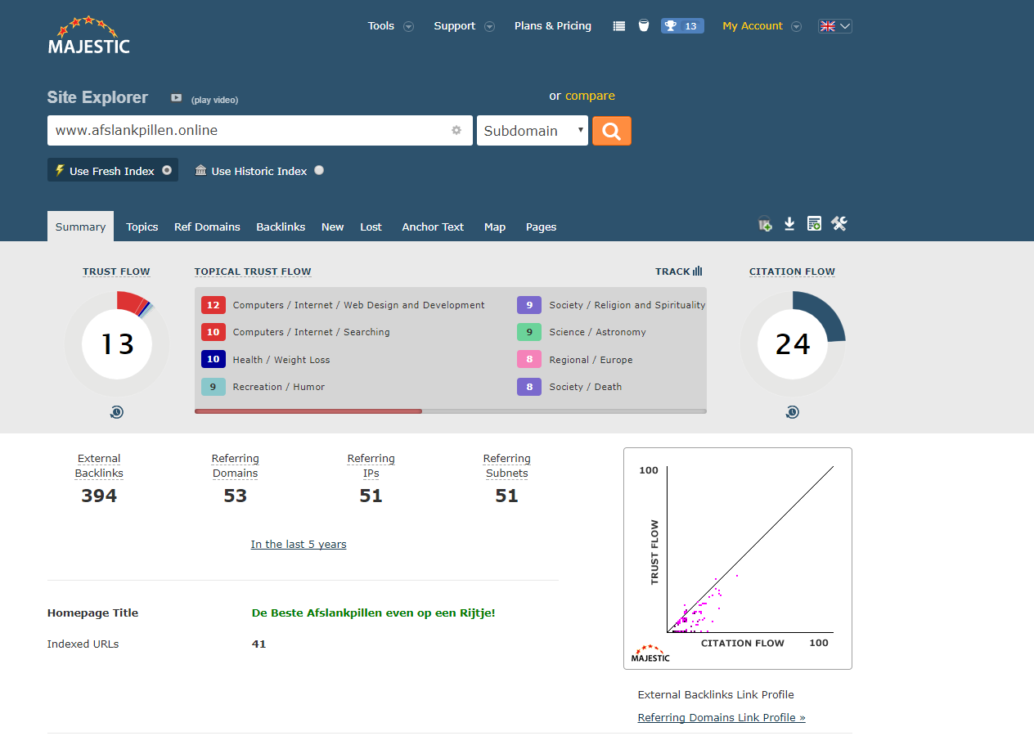Click the Indexed URLs value 41

258,644
